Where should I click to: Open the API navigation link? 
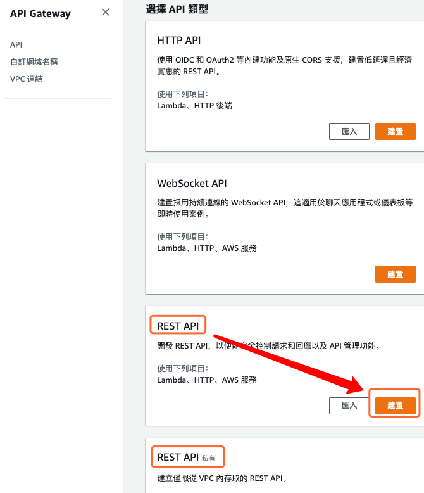pos(16,44)
